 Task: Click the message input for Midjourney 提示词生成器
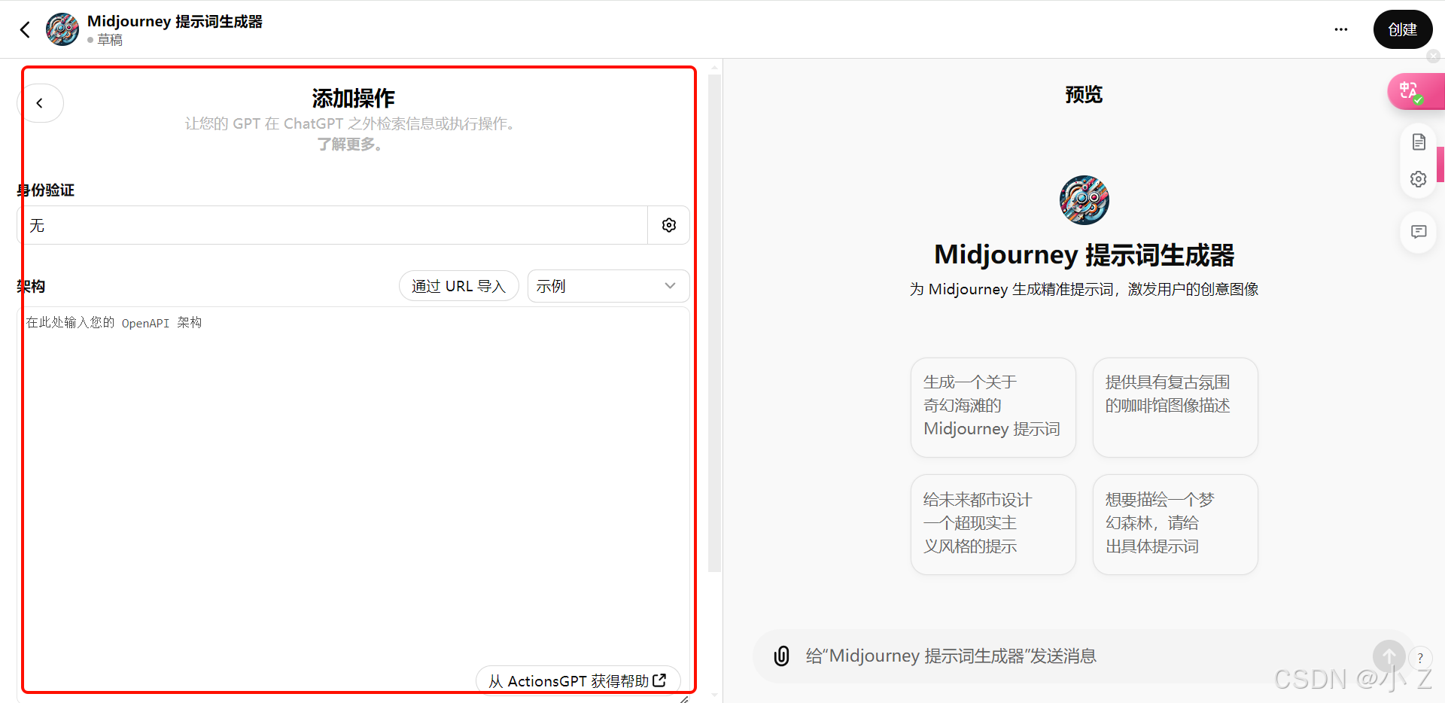[x=1084, y=656]
